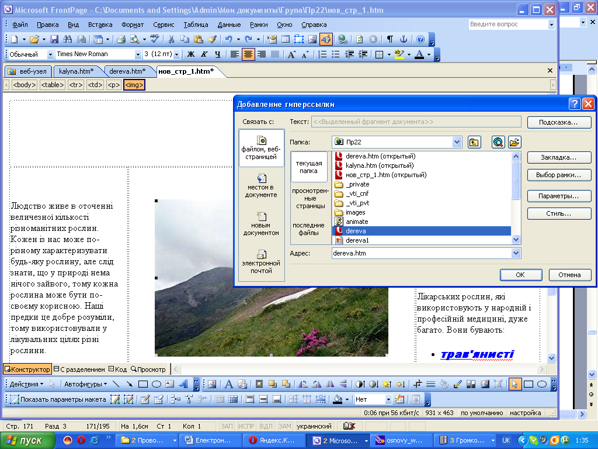This screenshot has height=449, width=598.
Task: Click the browse the Web icon
Action: click(498, 143)
